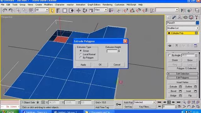201x113 pixels.
Task: Select Local Normal extrusion type
Action: pos(81,54)
